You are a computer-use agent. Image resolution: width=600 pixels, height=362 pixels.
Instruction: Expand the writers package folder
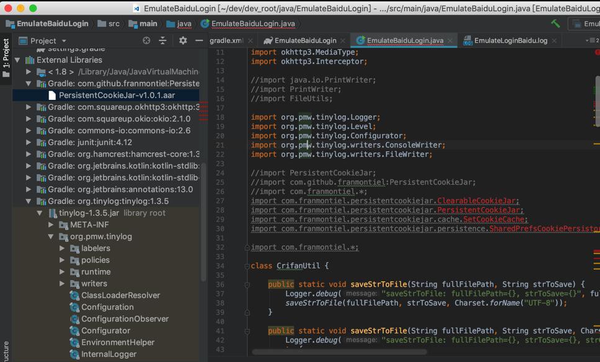(x=62, y=283)
